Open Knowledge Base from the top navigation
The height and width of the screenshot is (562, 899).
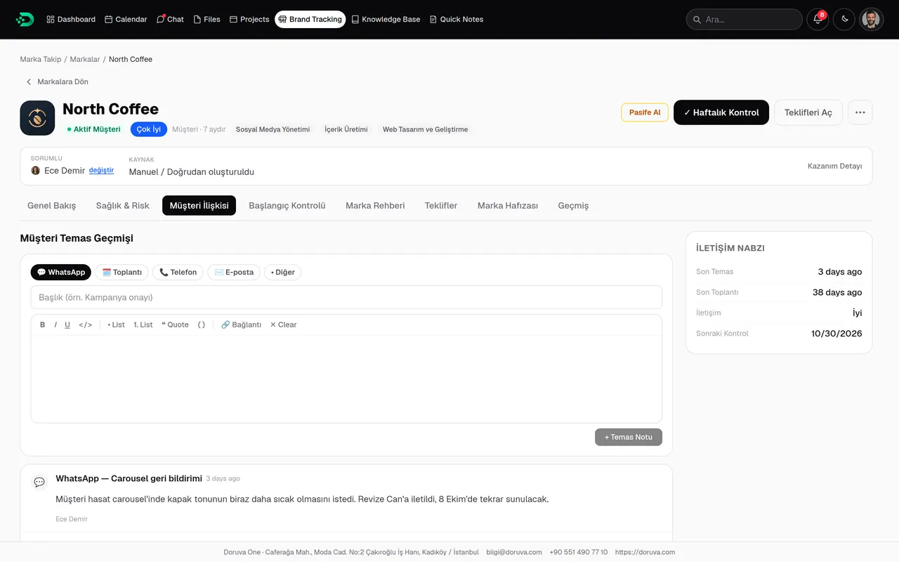[386, 19]
